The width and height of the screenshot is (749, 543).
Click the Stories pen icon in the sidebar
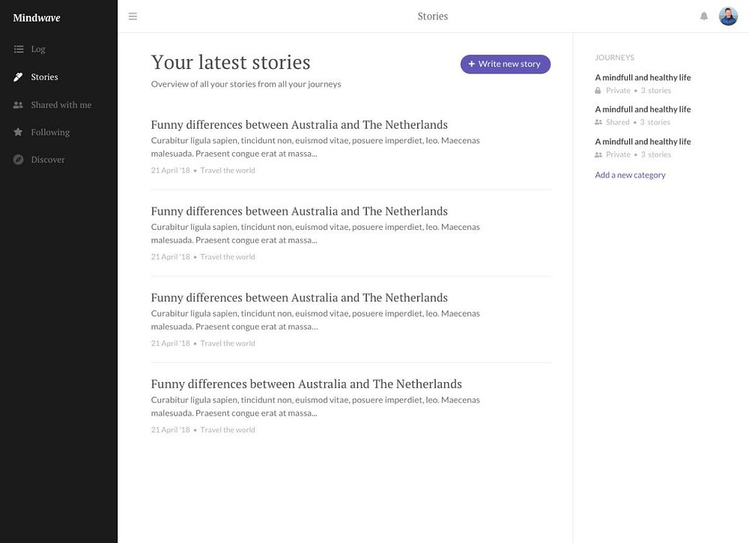tap(18, 77)
